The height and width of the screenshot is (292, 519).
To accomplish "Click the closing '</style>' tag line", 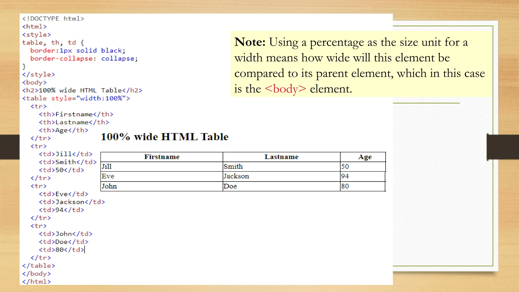I will point(39,75).
